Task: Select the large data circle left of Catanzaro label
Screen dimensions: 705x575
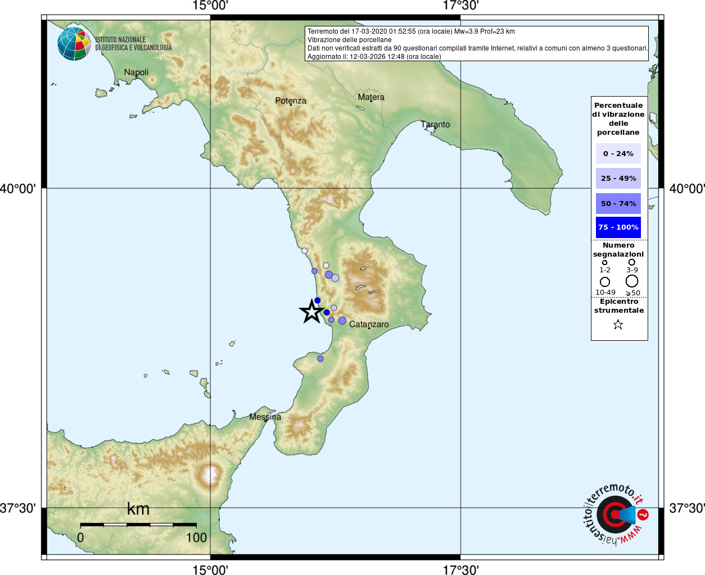Action: tap(342, 321)
